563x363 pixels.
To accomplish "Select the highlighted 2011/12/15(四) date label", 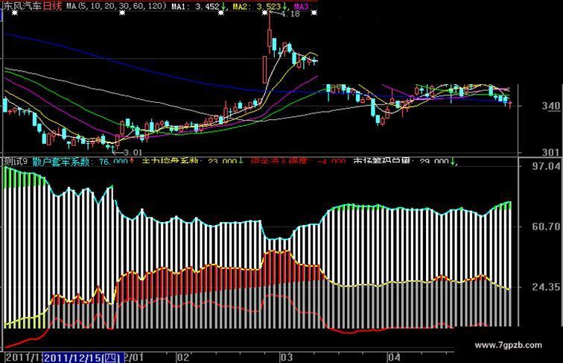I will point(83,358).
